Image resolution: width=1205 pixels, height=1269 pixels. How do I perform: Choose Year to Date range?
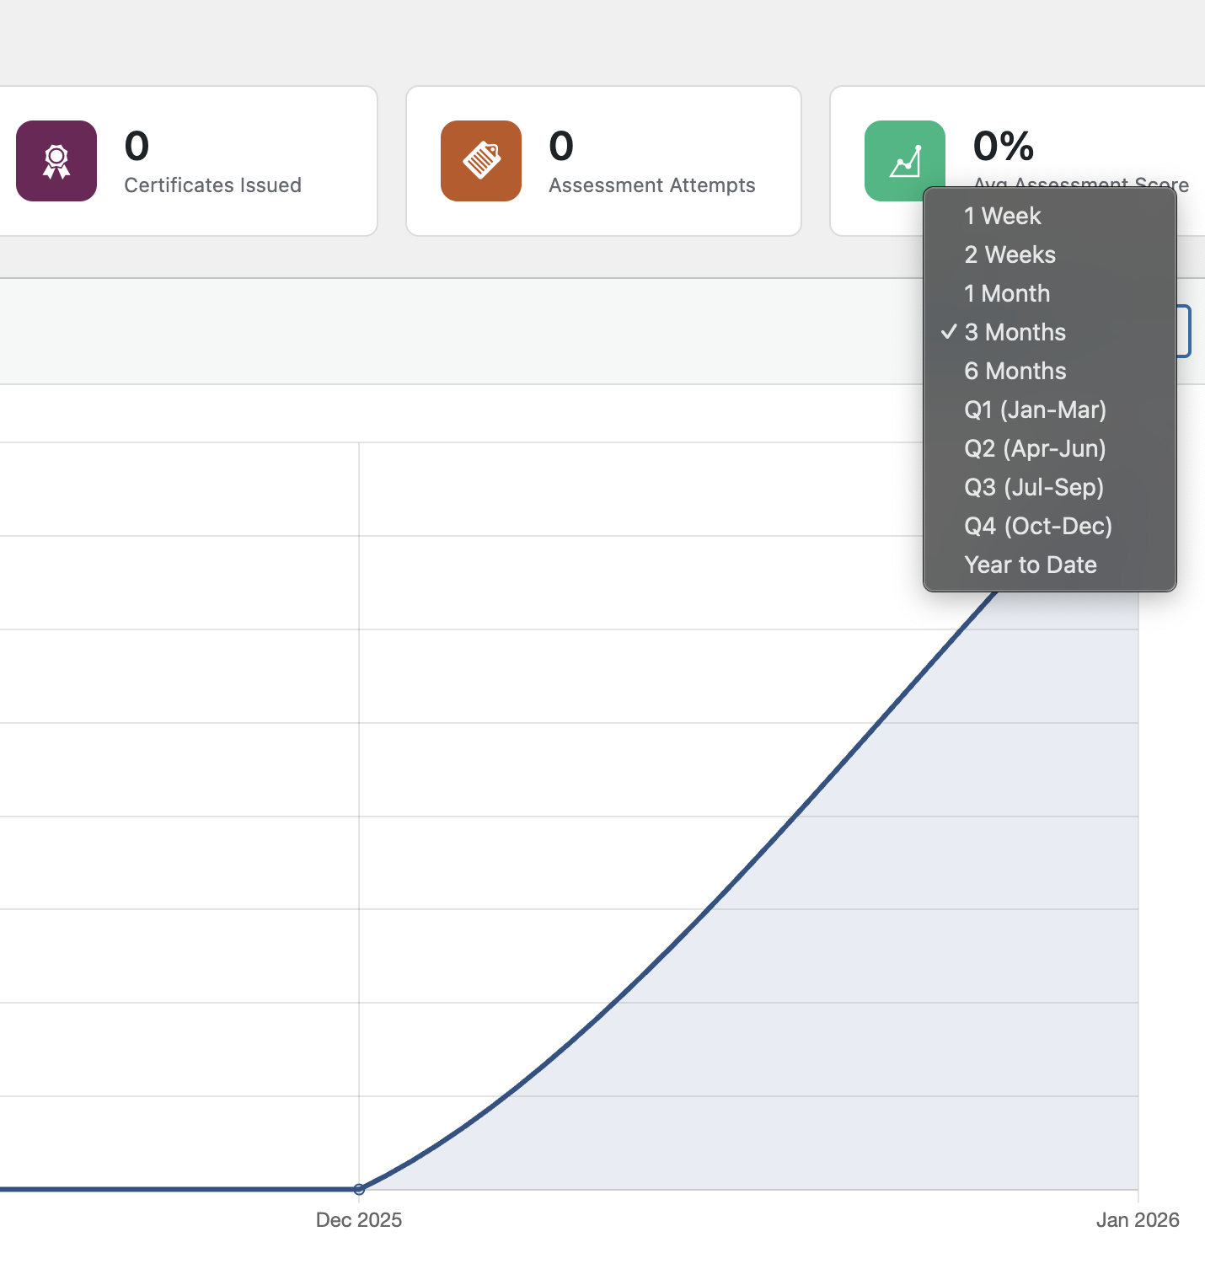pos(1031,565)
